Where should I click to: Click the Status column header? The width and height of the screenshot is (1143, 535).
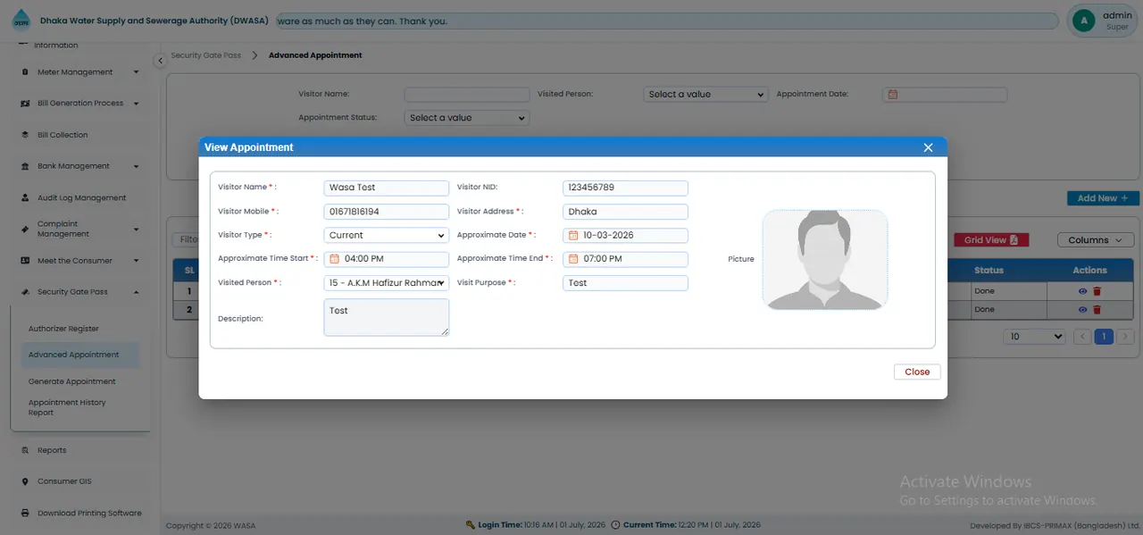tap(989, 270)
